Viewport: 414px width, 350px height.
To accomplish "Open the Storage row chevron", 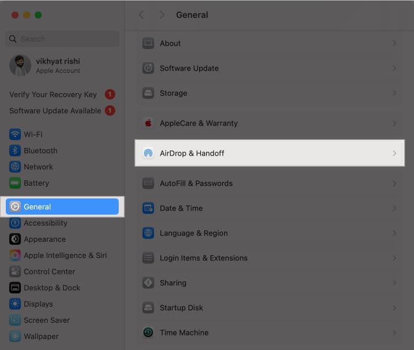I will point(394,93).
